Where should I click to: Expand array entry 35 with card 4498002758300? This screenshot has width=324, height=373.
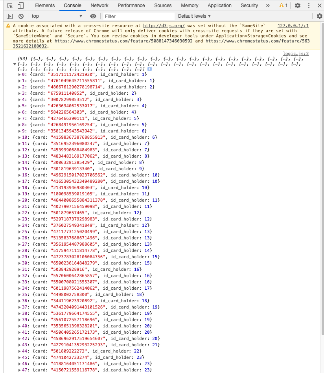pyautogui.click(x=19, y=294)
